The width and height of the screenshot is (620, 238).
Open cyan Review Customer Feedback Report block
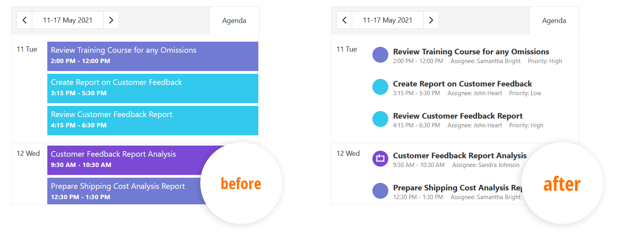153,121
